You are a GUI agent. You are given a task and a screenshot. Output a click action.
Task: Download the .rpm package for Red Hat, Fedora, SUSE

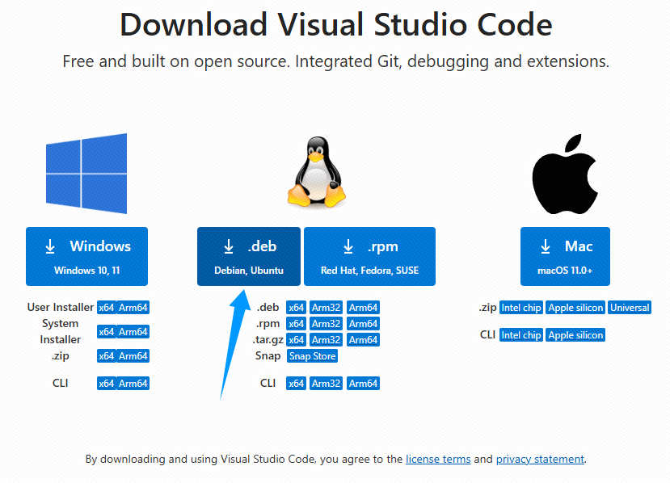[369, 256]
